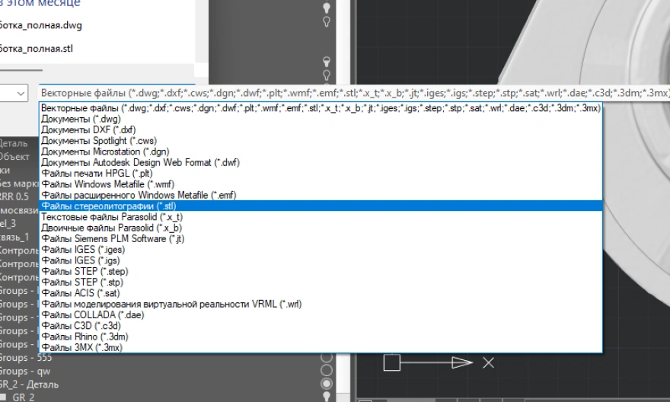Expand the small dropdown left of file filter

point(20,93)
